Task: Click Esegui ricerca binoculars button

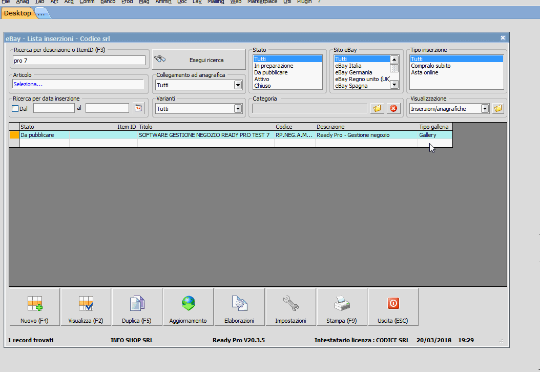Action: coord(199,60)
